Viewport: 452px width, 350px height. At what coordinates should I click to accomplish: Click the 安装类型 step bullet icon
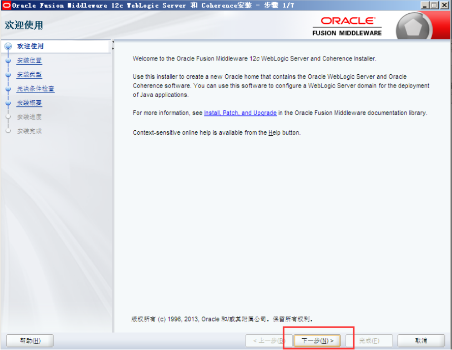[8, 75]
